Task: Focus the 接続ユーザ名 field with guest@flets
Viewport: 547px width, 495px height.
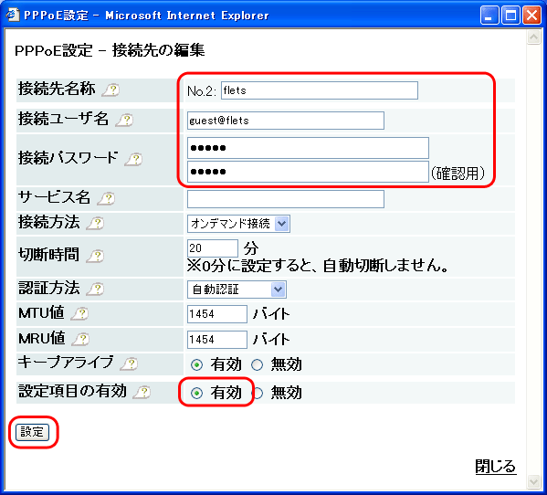Action: coord(285,121)
